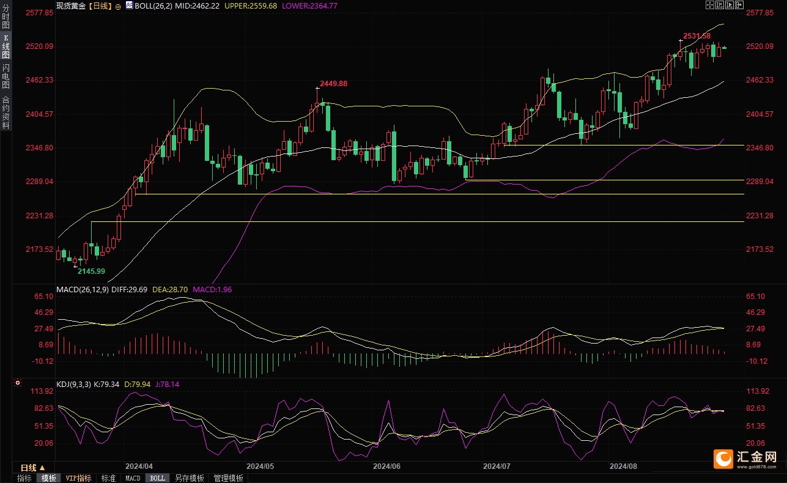Open 合约资料 side tab
The height and width of the screenshot is (483, 787).
[6, 112]
